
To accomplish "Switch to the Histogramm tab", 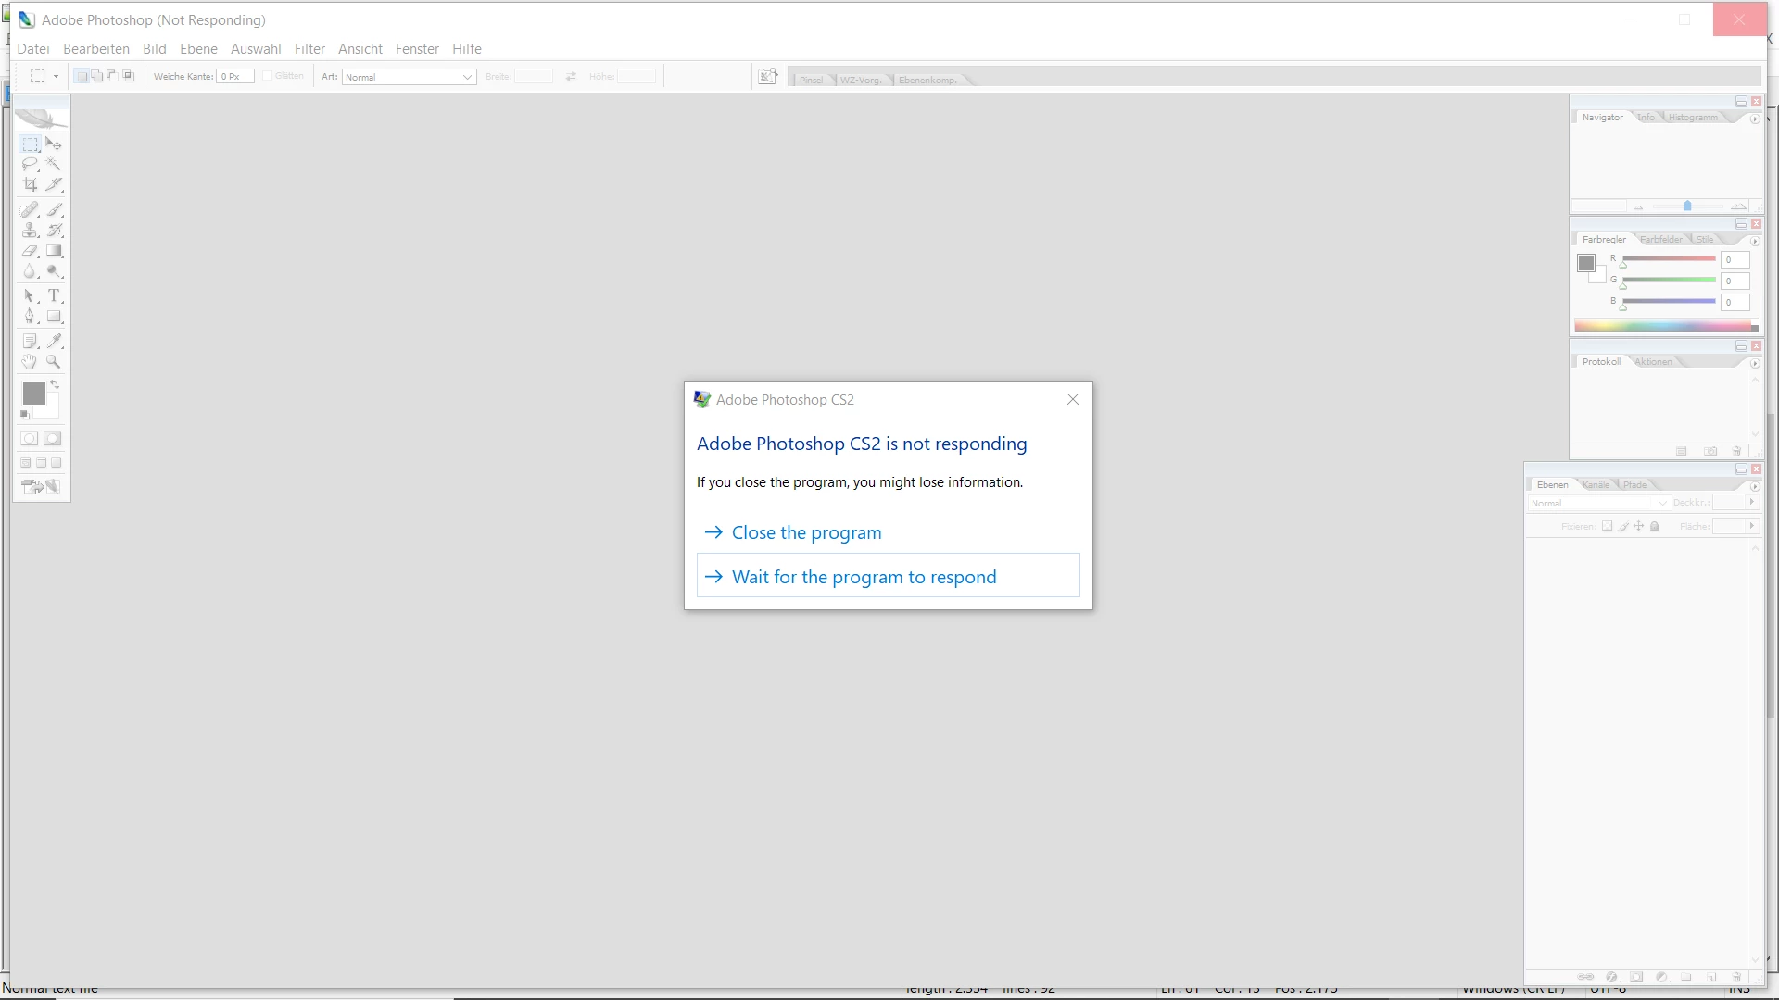I will pos(1693,118).
